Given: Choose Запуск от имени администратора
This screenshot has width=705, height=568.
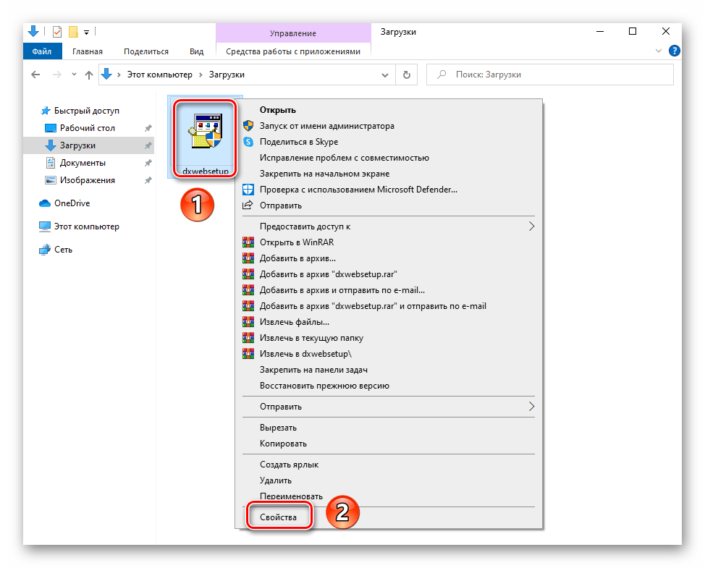Looking at the screenshot, I should 389,126.
